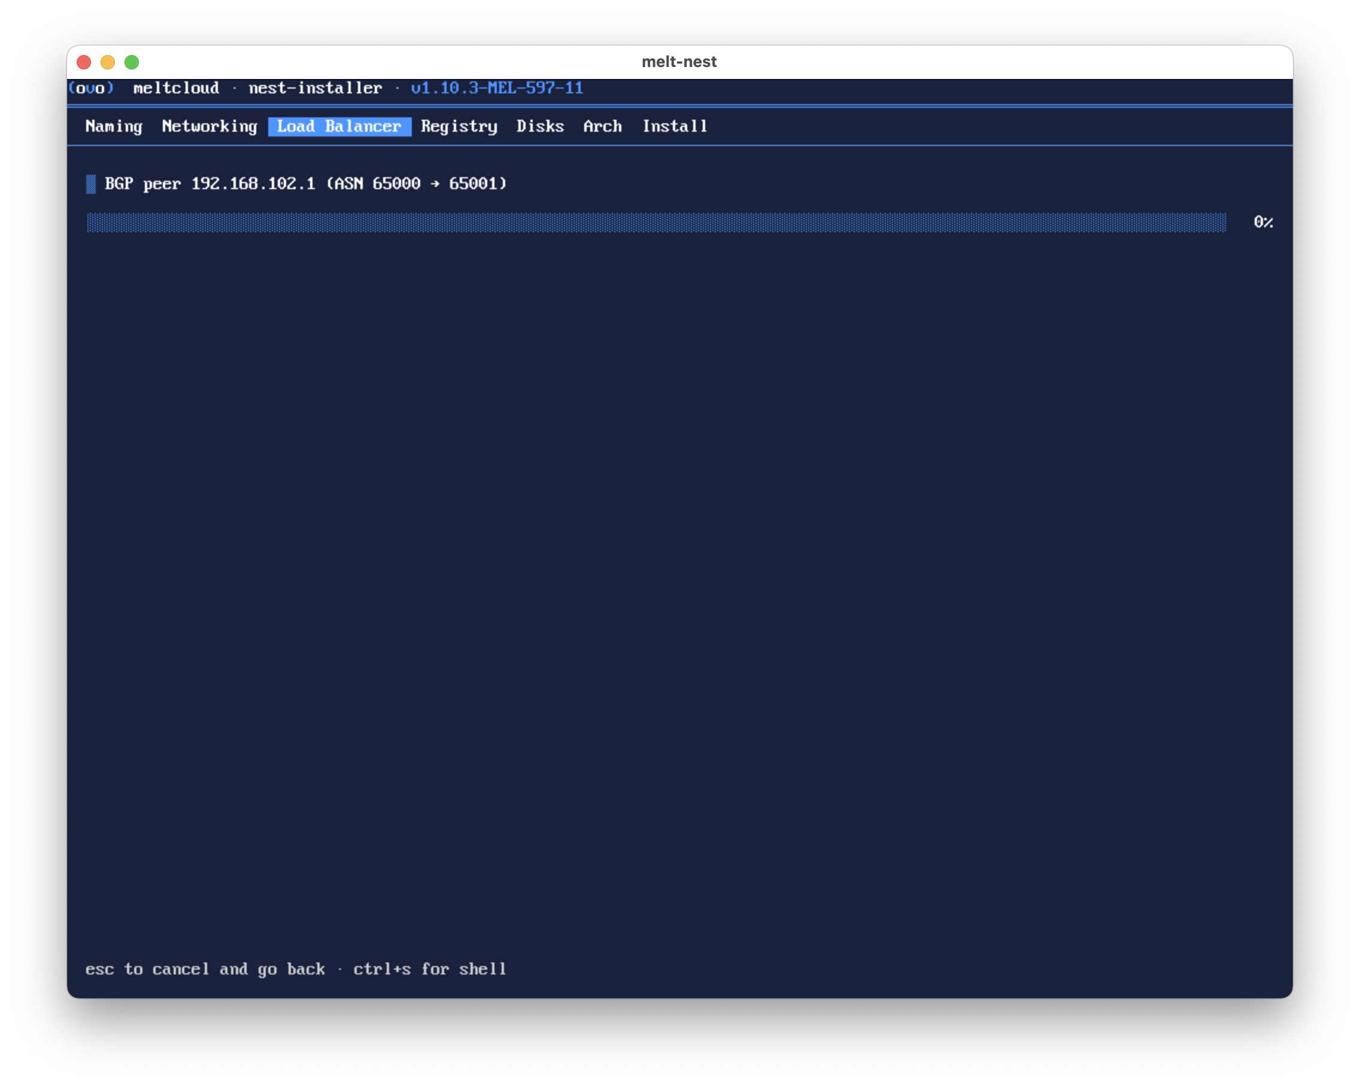
Task: Click the BGP peer progress bar
Action: pyautogui.click(x=657, y=222)
